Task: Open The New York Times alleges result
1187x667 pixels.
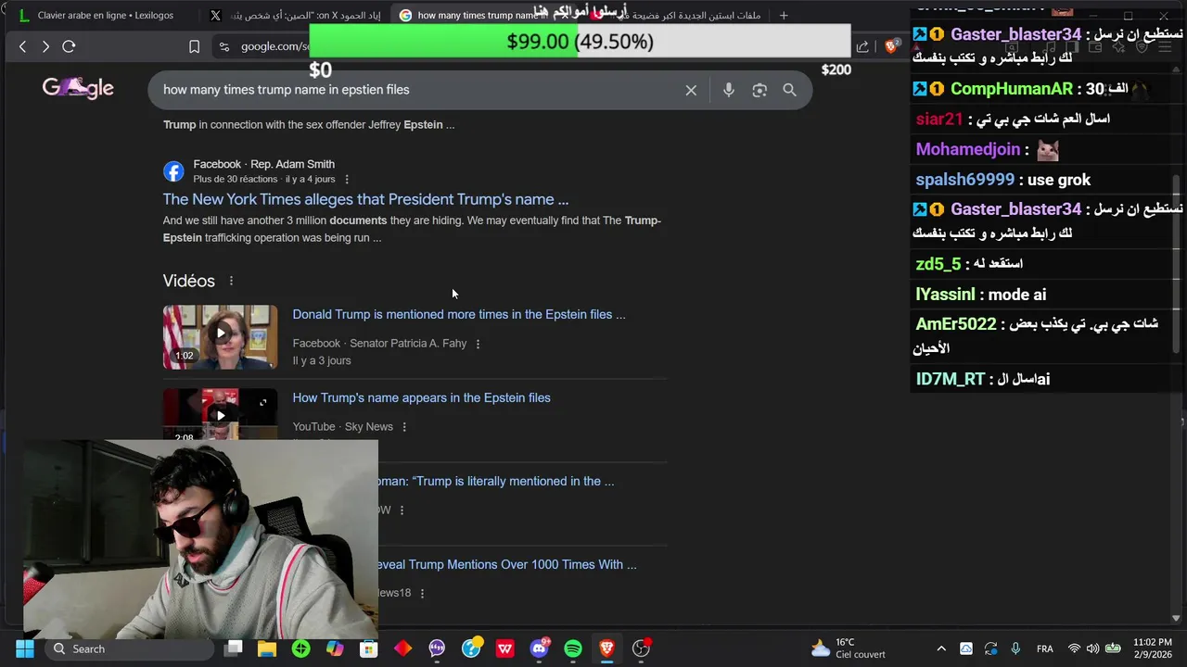Action: (365, 199)
